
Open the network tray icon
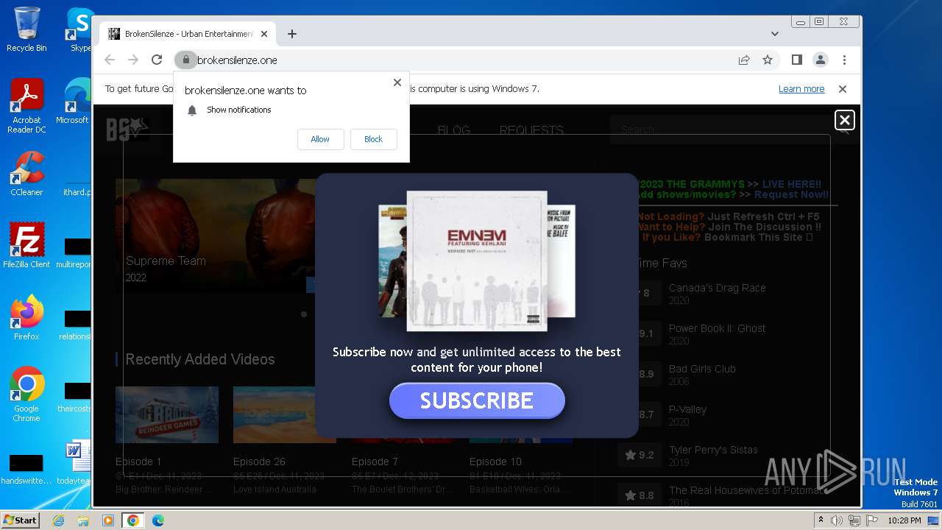point(854,520)
